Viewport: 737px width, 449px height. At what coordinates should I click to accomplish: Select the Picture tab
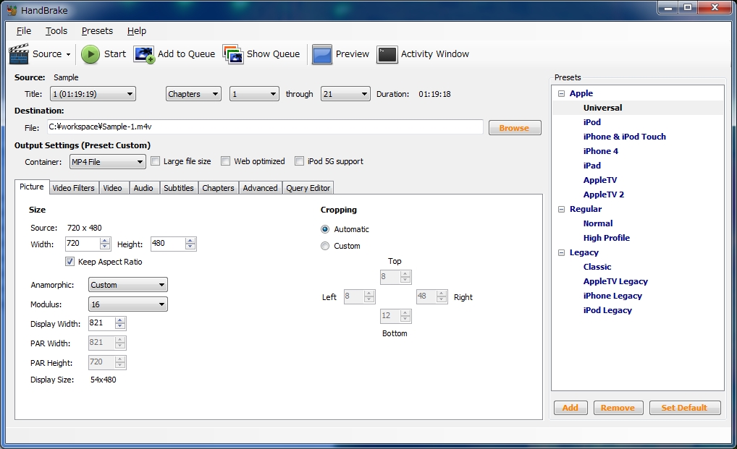31,187
